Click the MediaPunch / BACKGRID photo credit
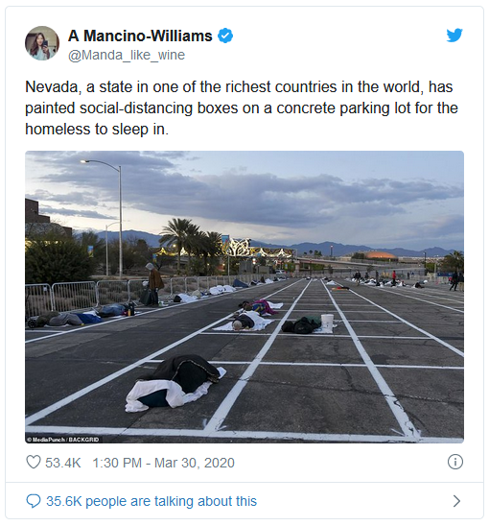The height and width of the screenshot is (526, 489). (63, 440)
